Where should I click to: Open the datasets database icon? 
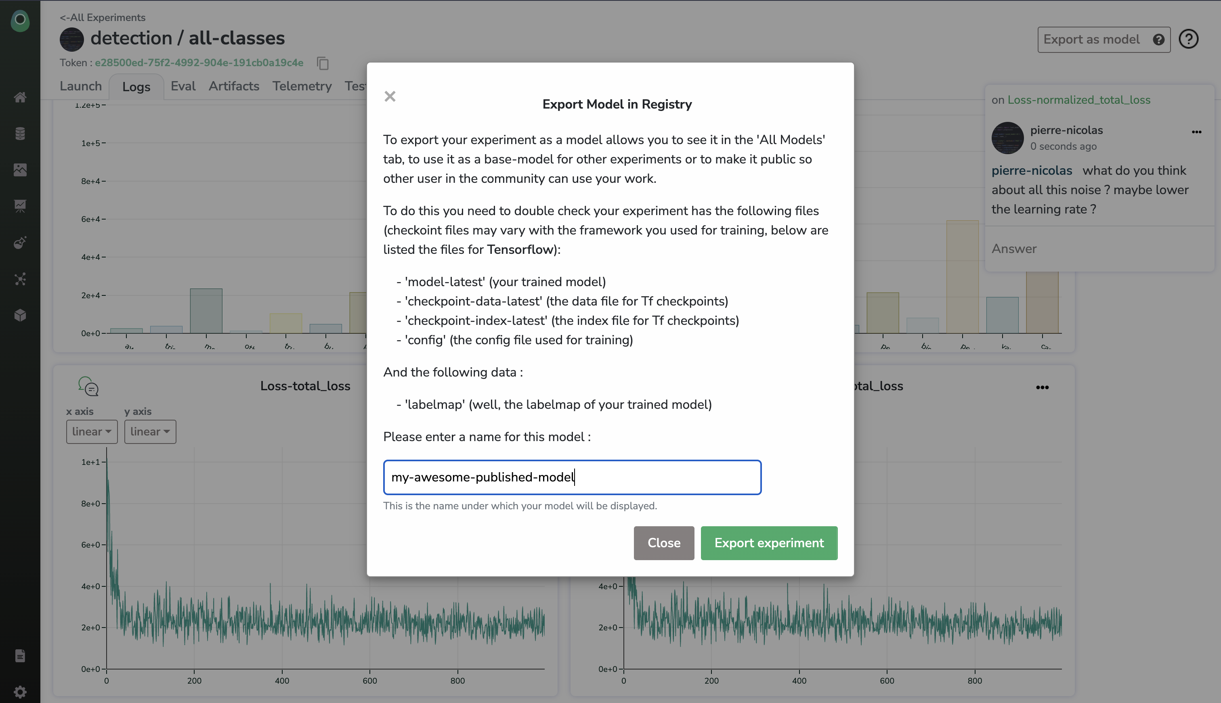point(20,134)
